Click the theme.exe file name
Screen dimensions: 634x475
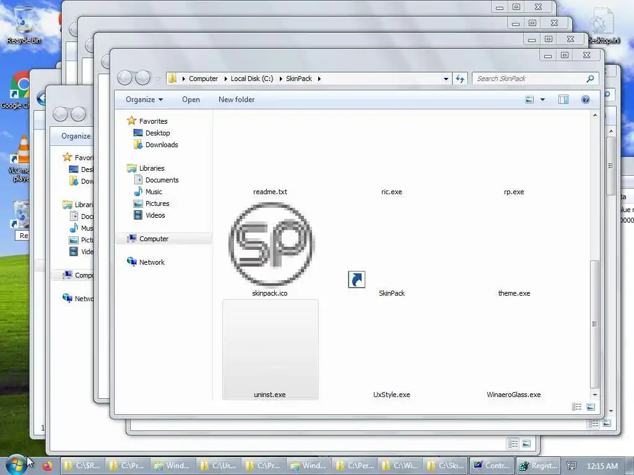tap(514, 293)
